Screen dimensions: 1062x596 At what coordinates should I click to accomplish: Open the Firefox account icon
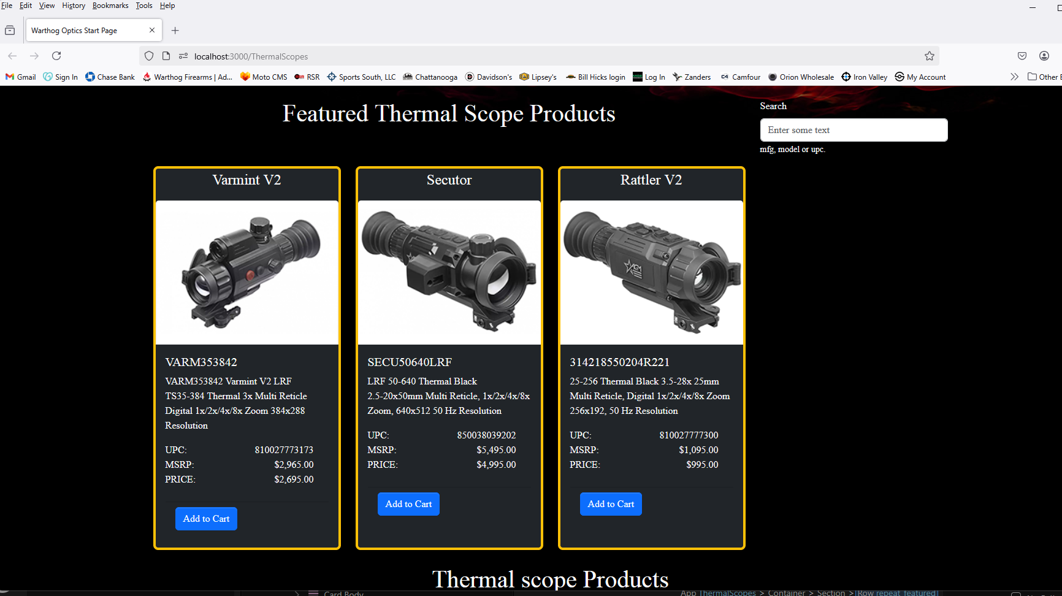(x=1044, y=56)
